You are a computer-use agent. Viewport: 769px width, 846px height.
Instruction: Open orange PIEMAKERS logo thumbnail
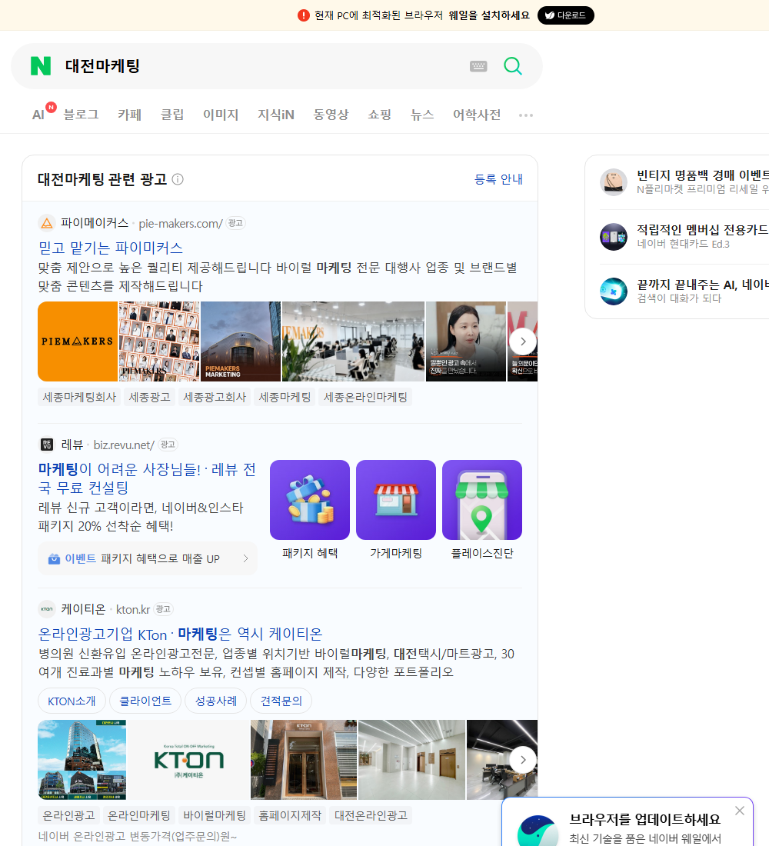pos(78,341)
